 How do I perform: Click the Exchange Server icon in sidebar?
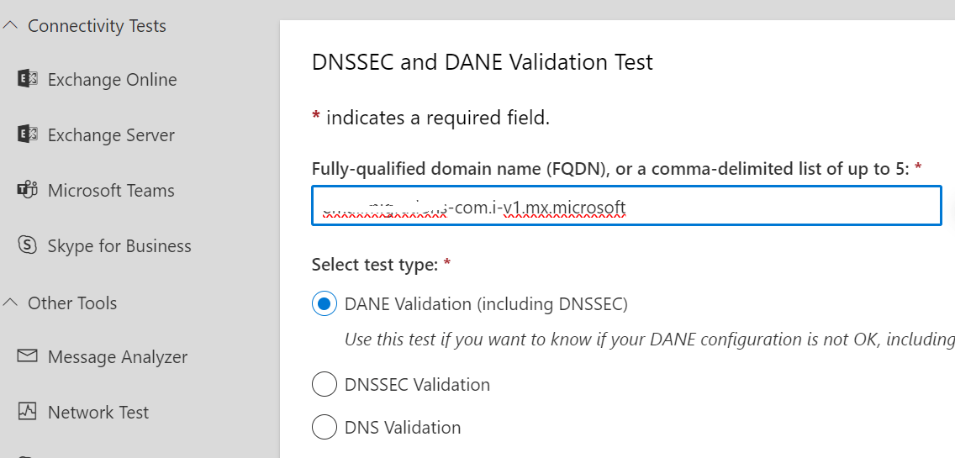[28, 134]
